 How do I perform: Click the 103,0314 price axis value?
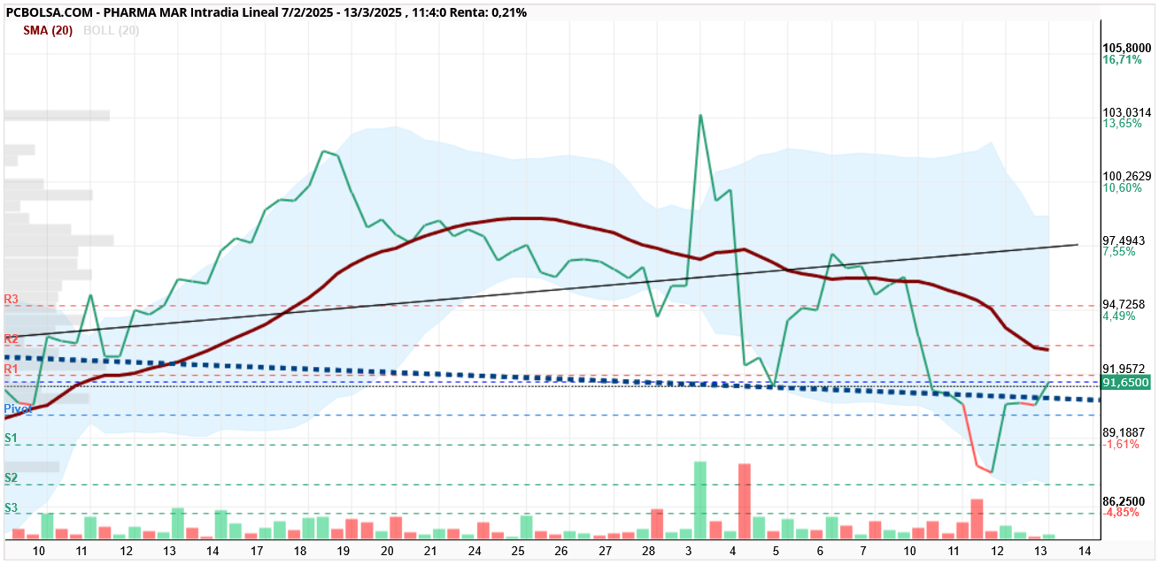[1126, 112]
